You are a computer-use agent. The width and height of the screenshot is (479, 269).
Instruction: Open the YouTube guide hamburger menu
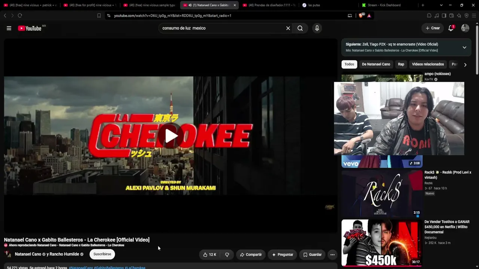tap(9, 28)
